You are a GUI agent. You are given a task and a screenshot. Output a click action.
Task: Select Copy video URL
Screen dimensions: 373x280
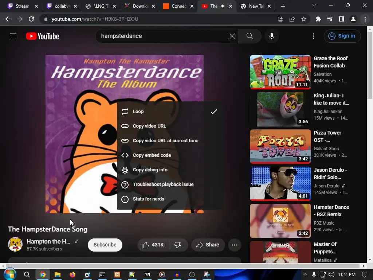click(x=170, y=126)
